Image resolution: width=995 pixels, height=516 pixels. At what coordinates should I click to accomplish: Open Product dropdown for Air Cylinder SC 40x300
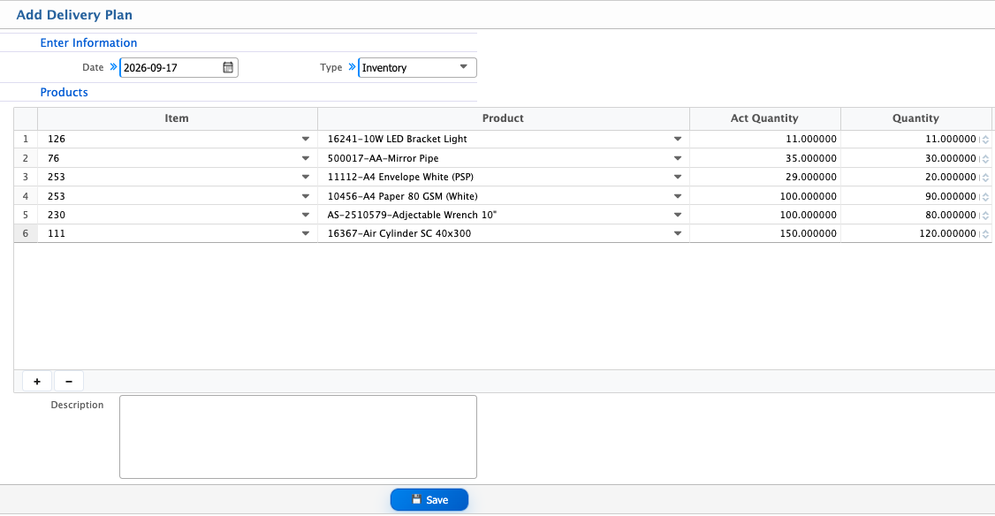tap(677, 233)
